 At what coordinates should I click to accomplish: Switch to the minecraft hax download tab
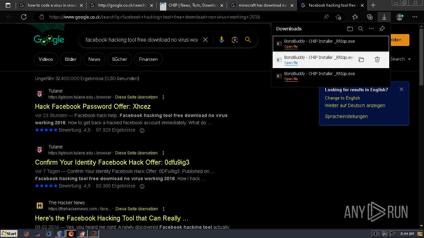(x=262, y=5)
